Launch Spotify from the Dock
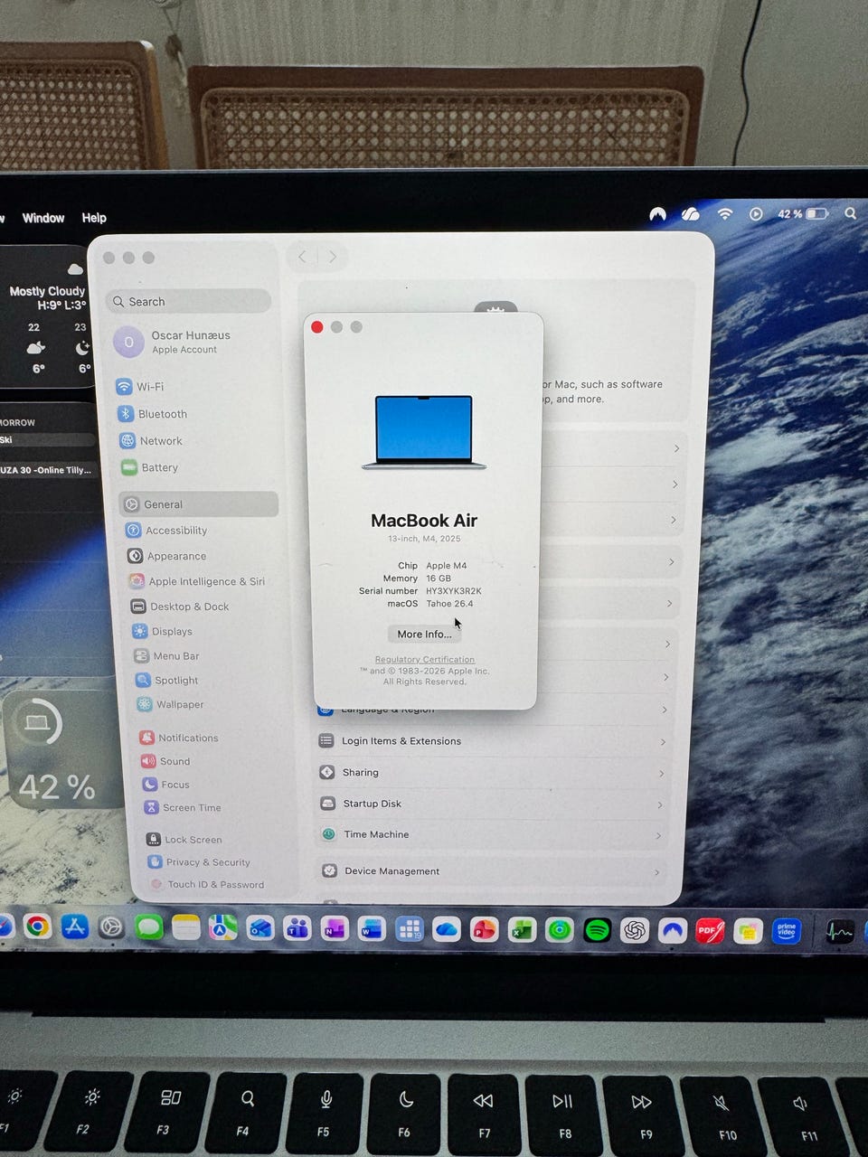This screenshot has width=868, height=1157. [x=597, y=930]
